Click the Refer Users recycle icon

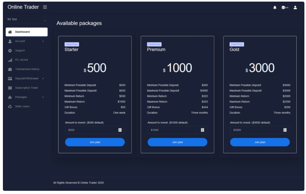coord(10,107)
